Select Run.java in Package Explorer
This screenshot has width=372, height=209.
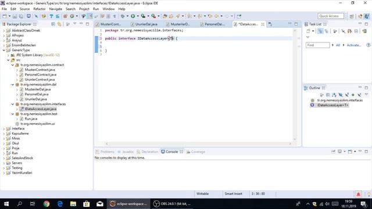tap(31, 118)
